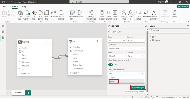Reset the layout in the status bar

[152, 97]
